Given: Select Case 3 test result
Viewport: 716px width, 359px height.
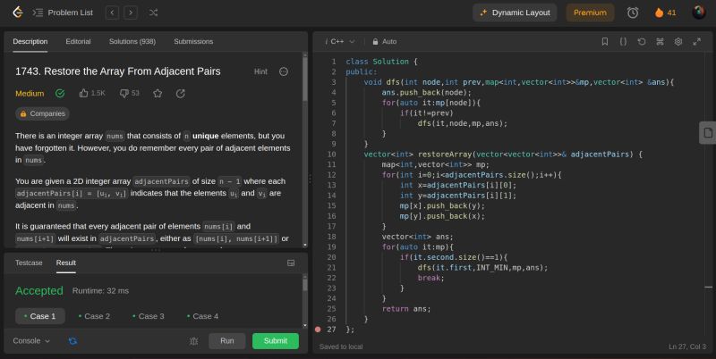Looking at the screenshot, I should click(147, 316).
